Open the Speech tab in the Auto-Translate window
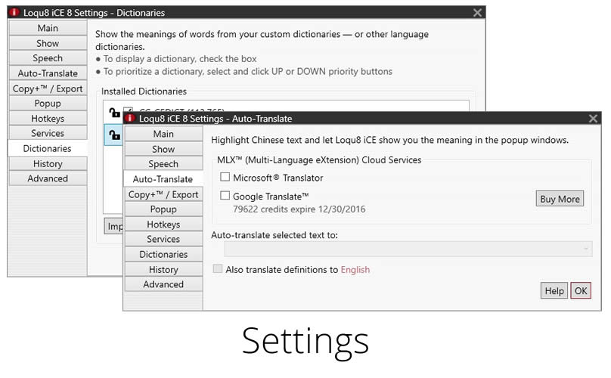This screenshot has width=611, height=378. 163,164
